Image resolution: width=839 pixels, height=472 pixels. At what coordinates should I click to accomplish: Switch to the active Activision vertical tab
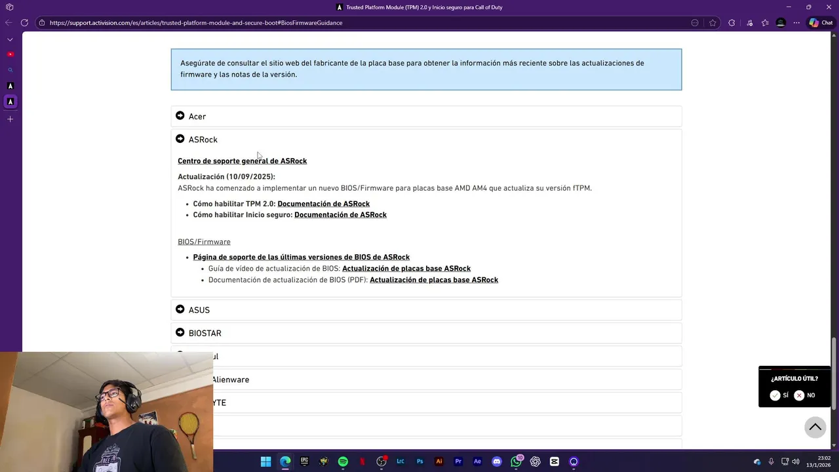(10, 102)
